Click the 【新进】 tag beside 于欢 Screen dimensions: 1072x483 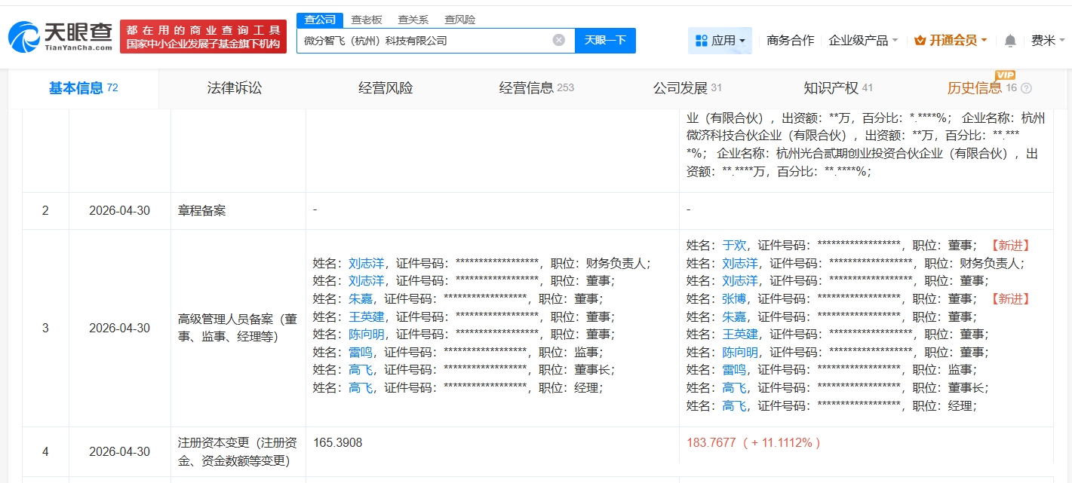[1010, 246]
